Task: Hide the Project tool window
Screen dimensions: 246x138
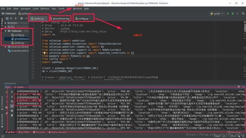Action: (x=26, y=19)
